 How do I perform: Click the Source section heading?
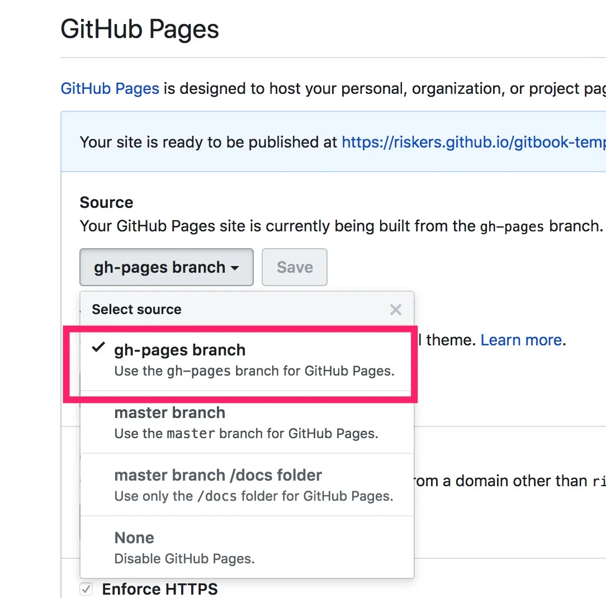(106, 203)
